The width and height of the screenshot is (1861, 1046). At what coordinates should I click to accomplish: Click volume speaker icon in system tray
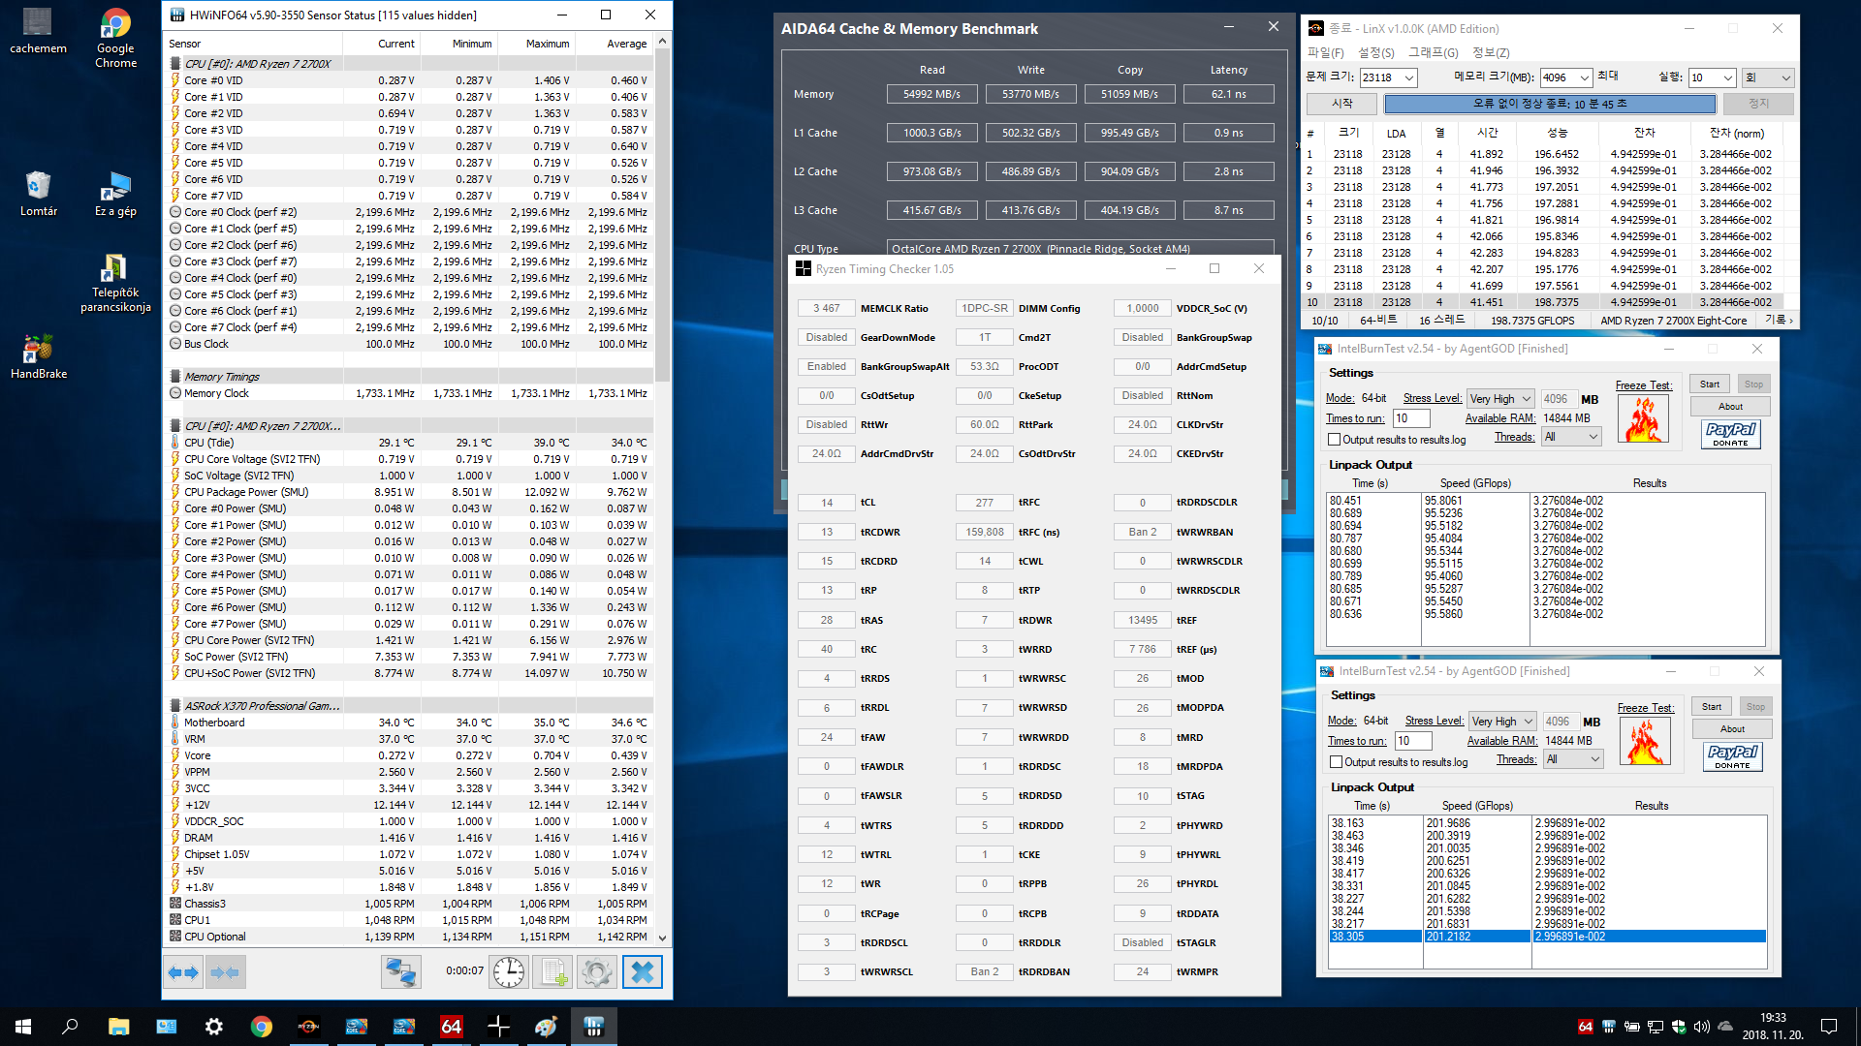(x=1701, y=1027)
